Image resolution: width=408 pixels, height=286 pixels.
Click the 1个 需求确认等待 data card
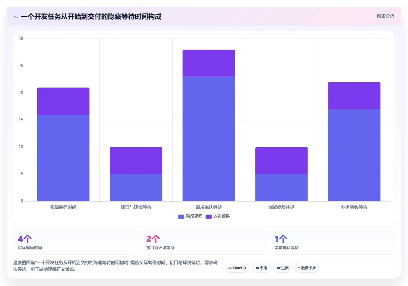point(332,242)
